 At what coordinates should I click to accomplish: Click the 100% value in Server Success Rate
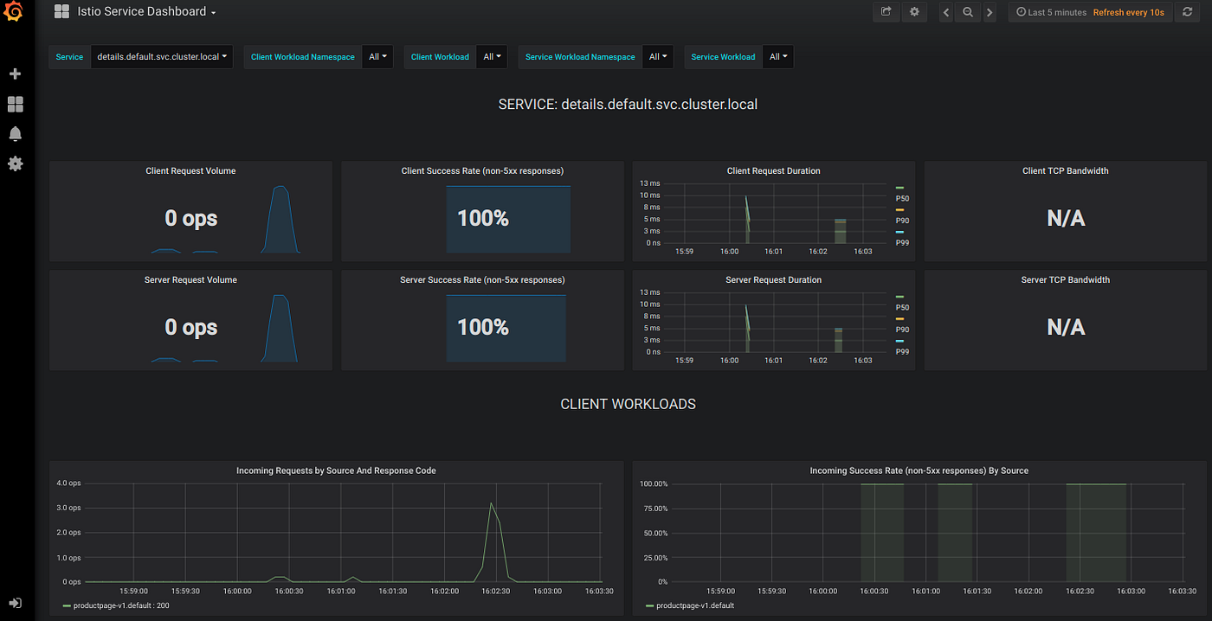(482, 328)
